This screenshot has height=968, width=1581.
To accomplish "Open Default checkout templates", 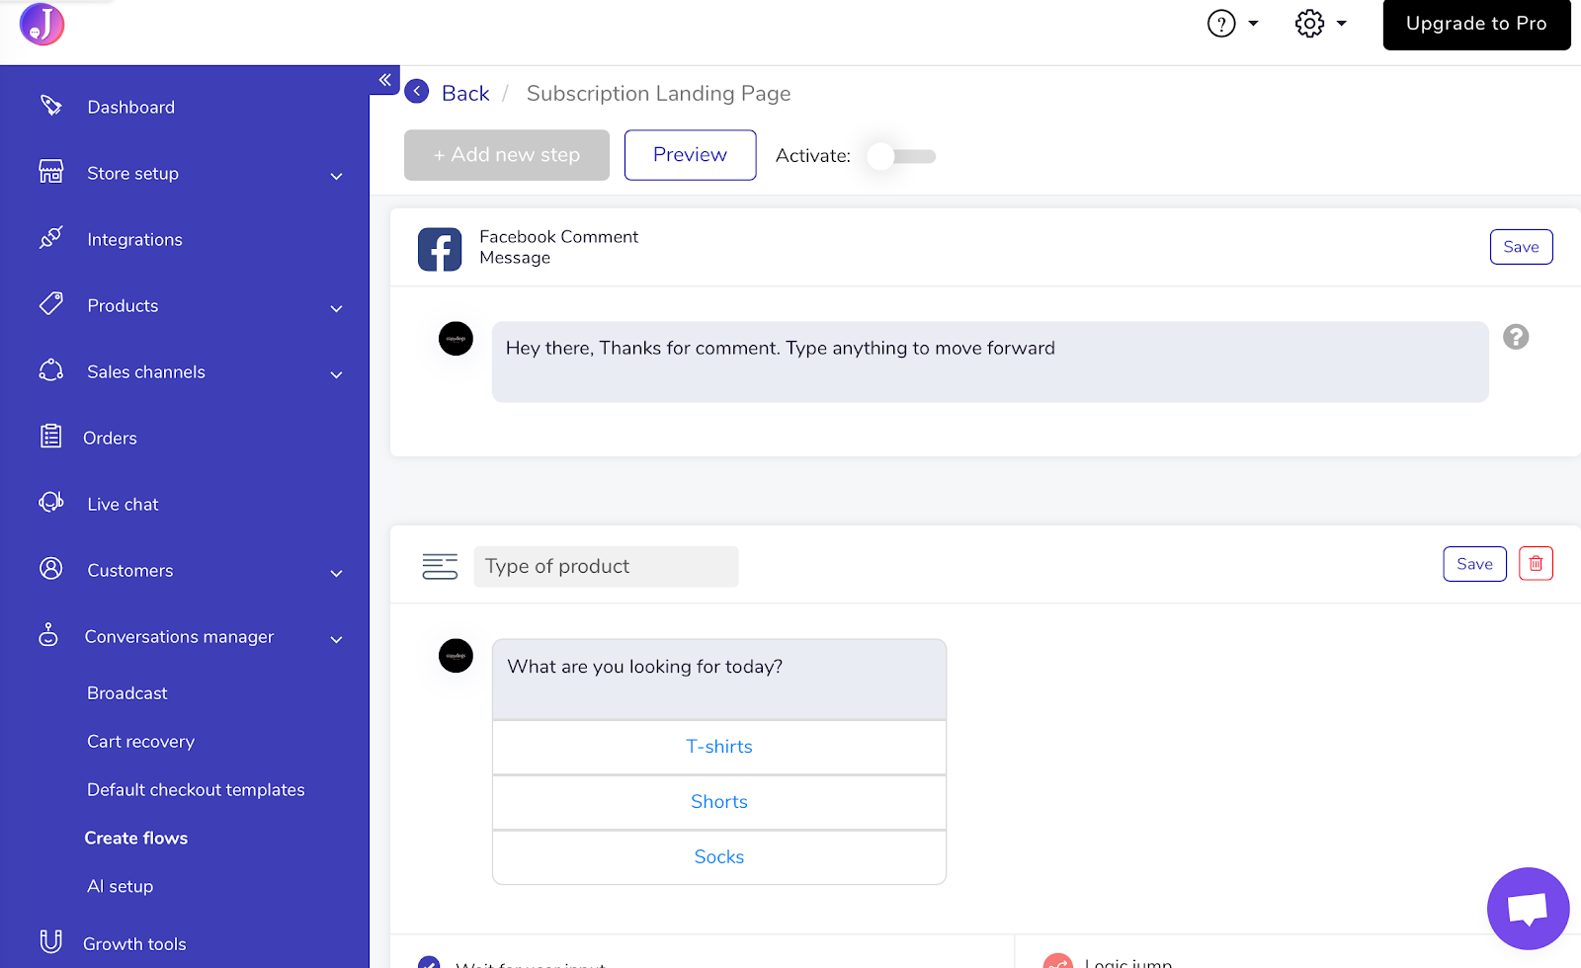I will [x=196, y=790].
